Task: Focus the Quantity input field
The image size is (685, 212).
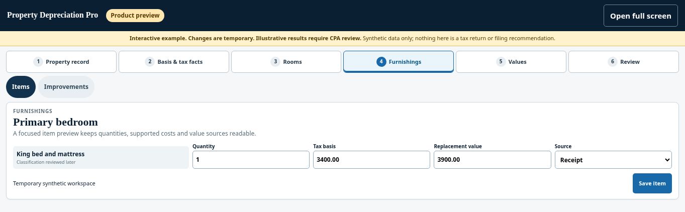Action: click(x=251, y=160)
